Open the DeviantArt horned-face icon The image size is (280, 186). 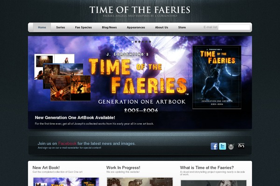click(231, 146)
